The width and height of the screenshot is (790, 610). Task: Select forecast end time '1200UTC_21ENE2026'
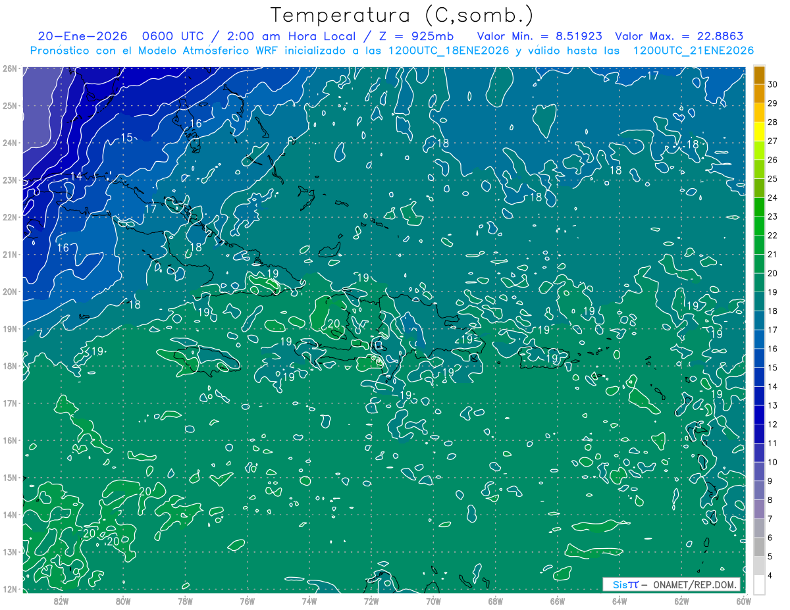tap(693, 51)
